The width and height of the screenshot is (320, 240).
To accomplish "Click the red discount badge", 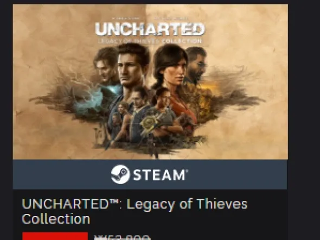I will coord(55,236).
